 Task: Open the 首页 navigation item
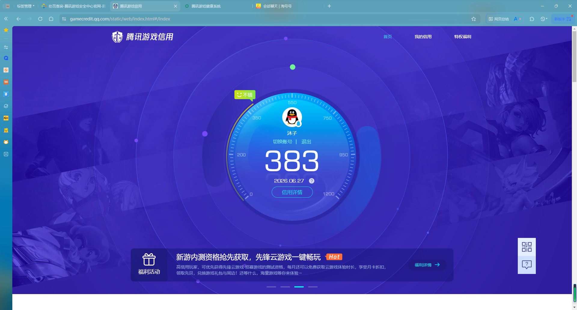(388, 37)
